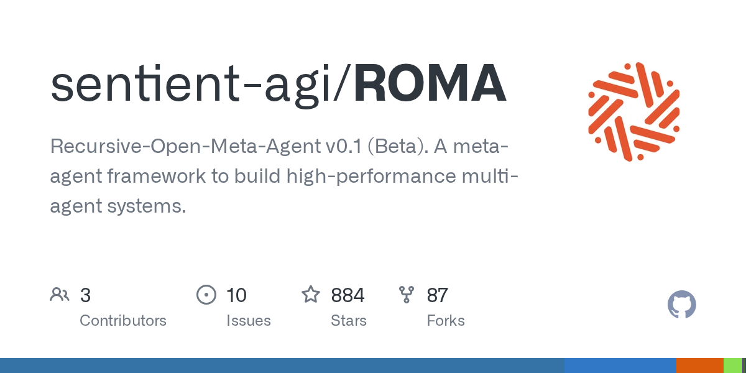This screenshot has width=746, height=373.
Task: Click the Stars label
Action: [x=349, y=321]
